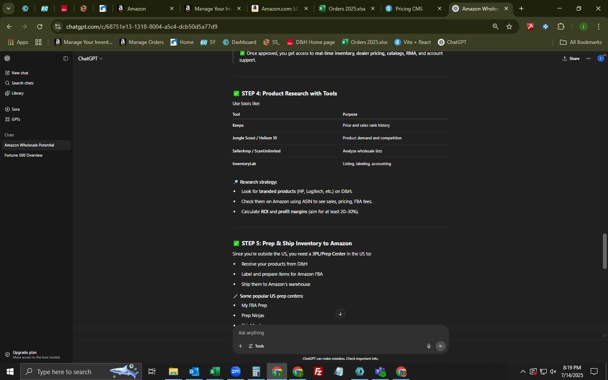
Task: Switch to the Amazon.com: LG tab
Action: (x=280, y=8)
